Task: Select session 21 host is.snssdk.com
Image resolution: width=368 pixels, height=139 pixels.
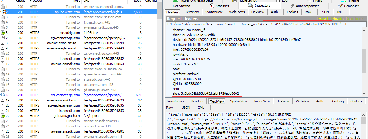Action: click(x=70, y=110)
